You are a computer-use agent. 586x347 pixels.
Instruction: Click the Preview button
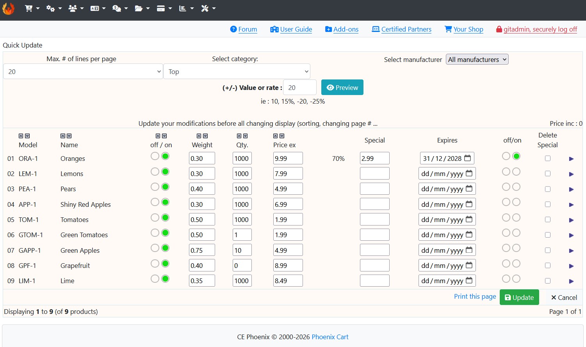coord(342,88)
